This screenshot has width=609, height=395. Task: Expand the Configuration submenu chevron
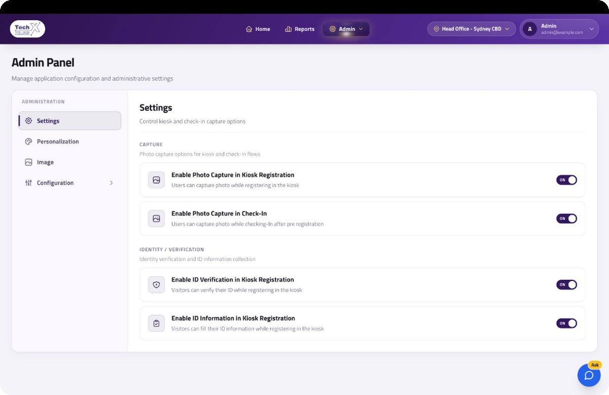(x=112, y=183)
